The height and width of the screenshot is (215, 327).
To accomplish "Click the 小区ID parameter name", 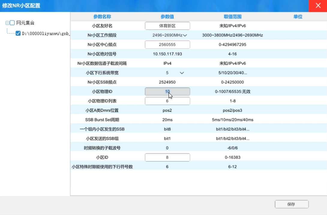I will tap(102, 157).
